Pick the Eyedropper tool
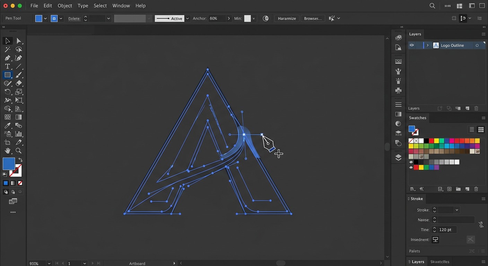This screenshot has height=266, width=488. [x=7, y=125]
